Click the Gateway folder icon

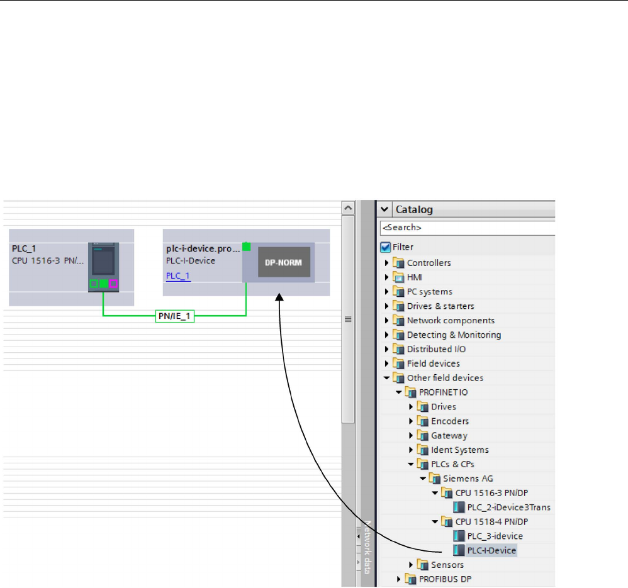[422, 435]
